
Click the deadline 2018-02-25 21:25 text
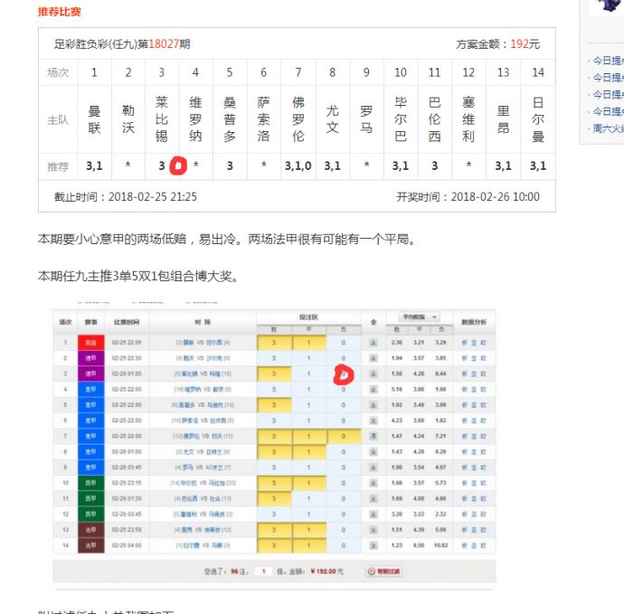coord(153,196)
